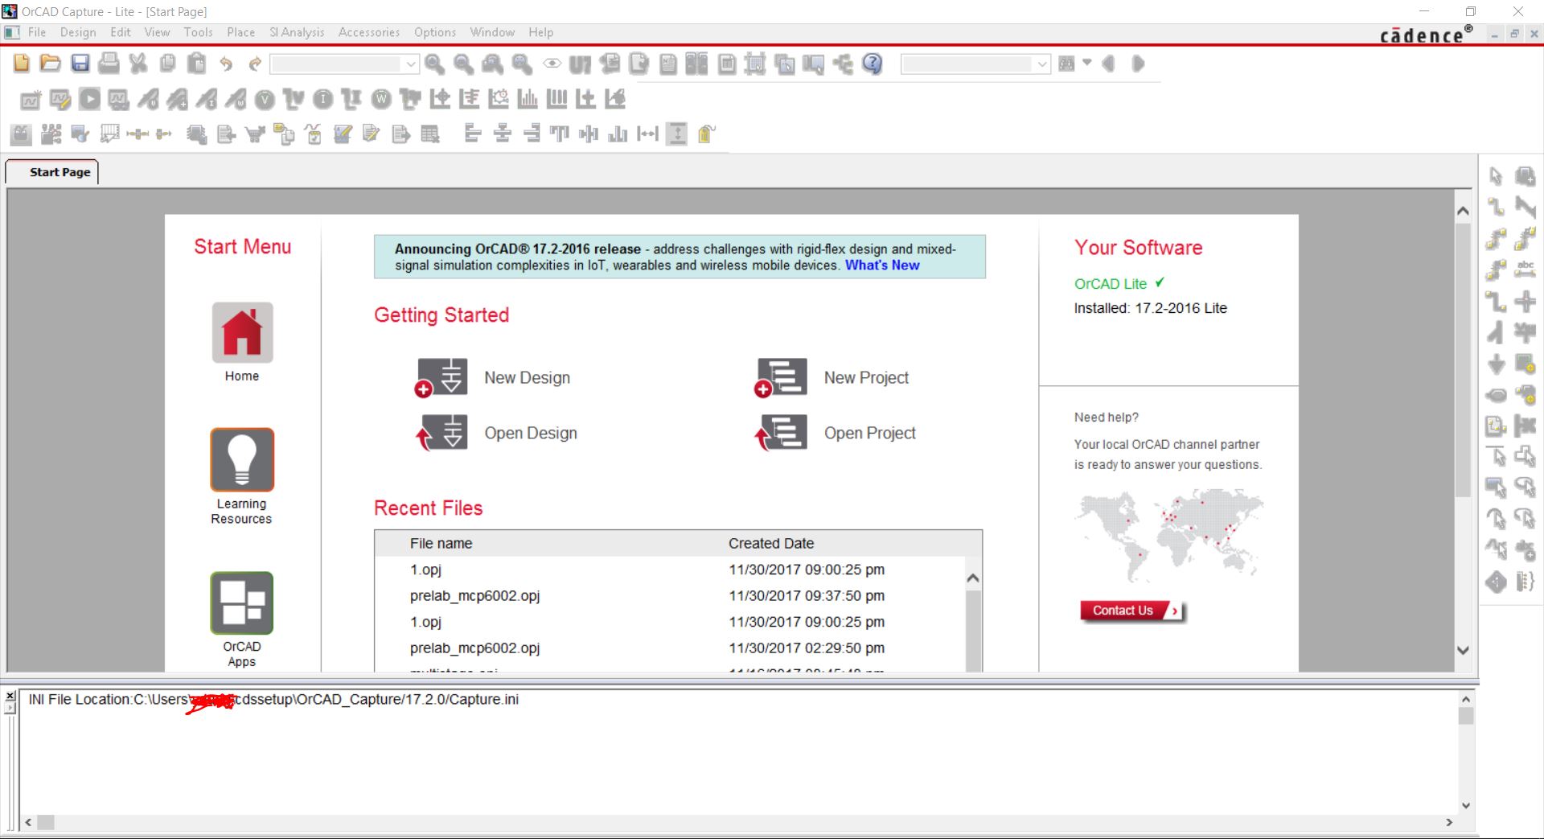Select the Start Page tab
Viewport: 1544px width, 839px height.
60,172
